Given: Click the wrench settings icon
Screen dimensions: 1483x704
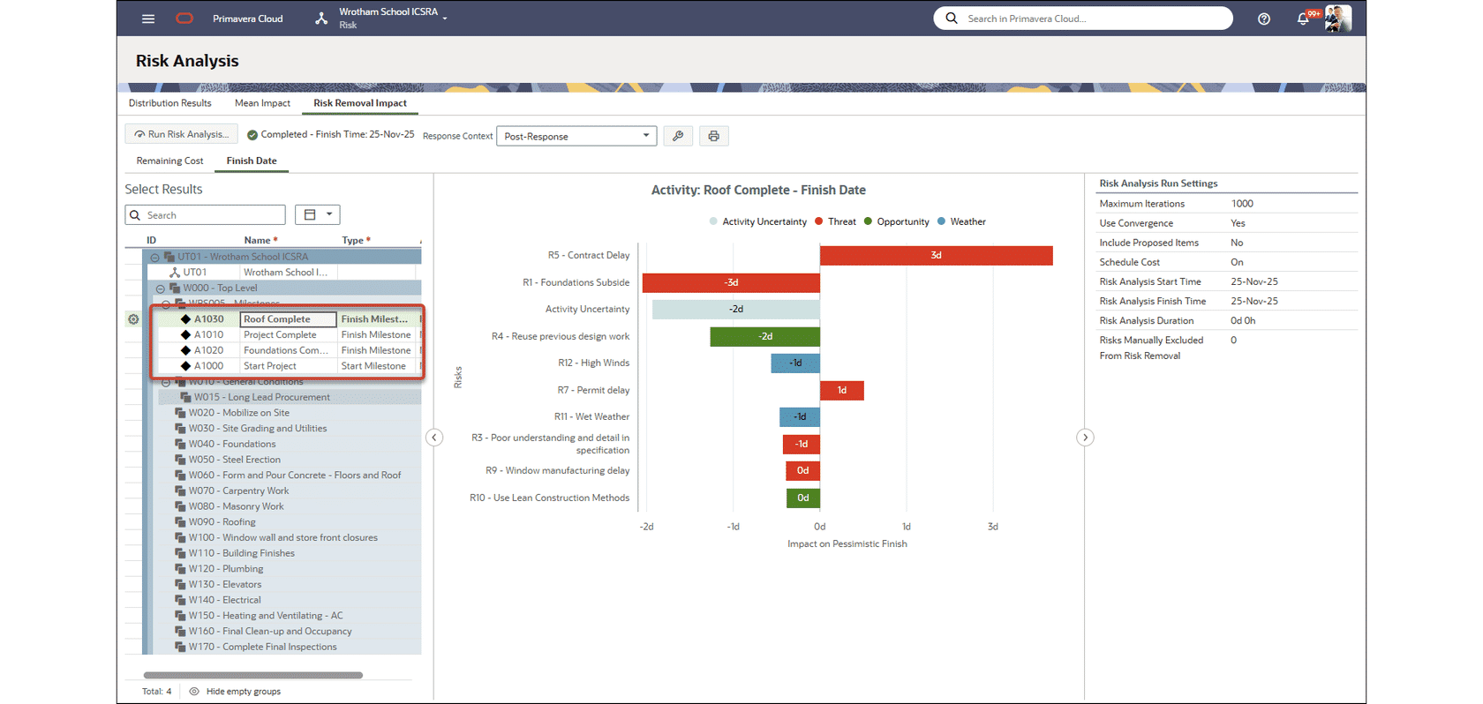Looking at the screenshot, I should click(678, 136).
